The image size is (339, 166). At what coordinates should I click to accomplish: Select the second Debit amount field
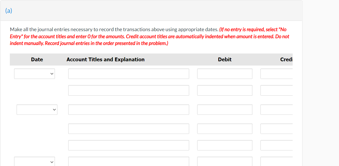tap(224, 90)
